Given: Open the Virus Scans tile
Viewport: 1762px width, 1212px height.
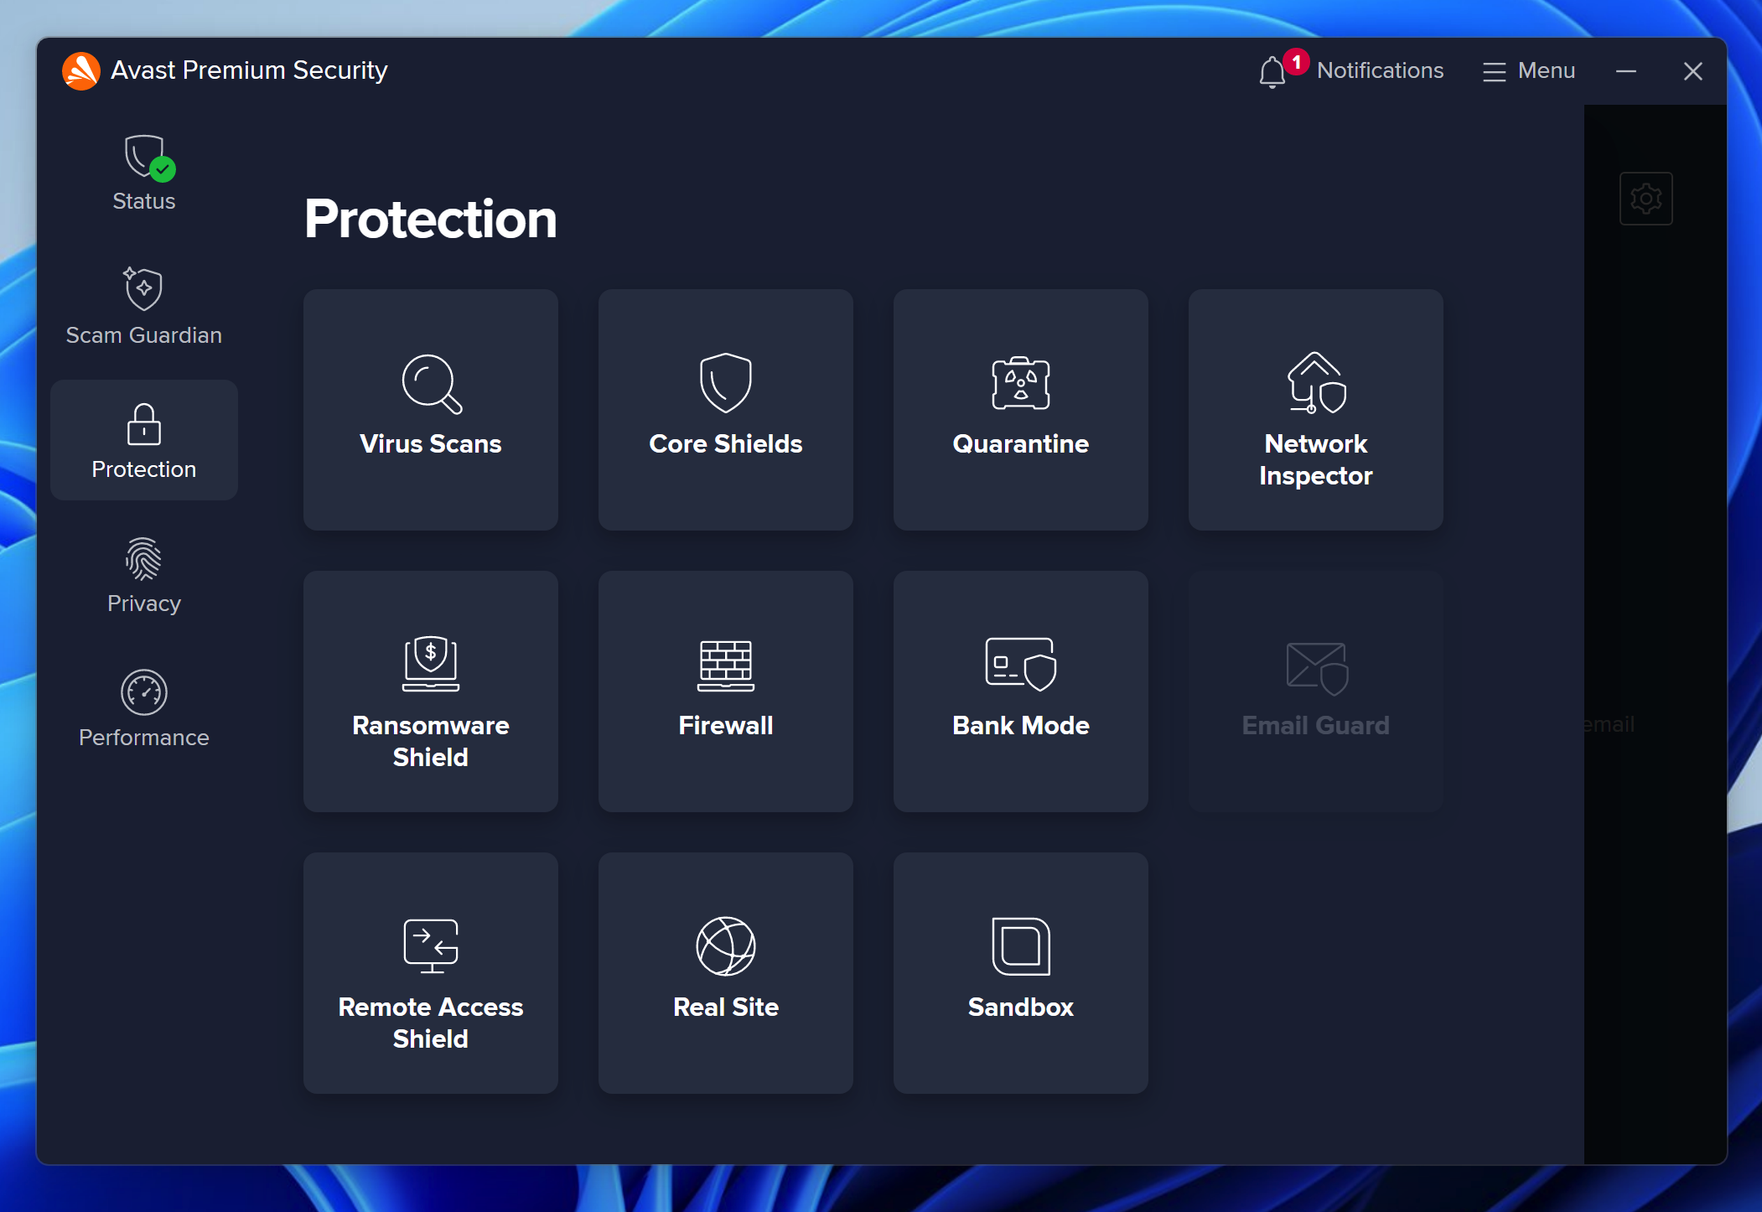Looking at the screenshot, I should (x=431, y=410).
